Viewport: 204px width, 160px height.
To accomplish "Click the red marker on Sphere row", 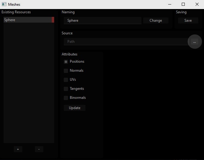I will (53, 20).
